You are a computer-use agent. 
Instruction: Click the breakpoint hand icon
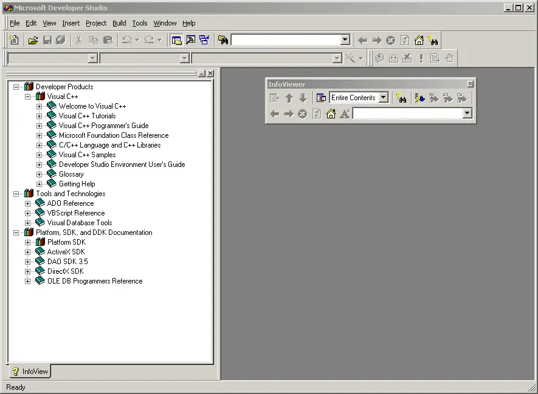(449, 58)
